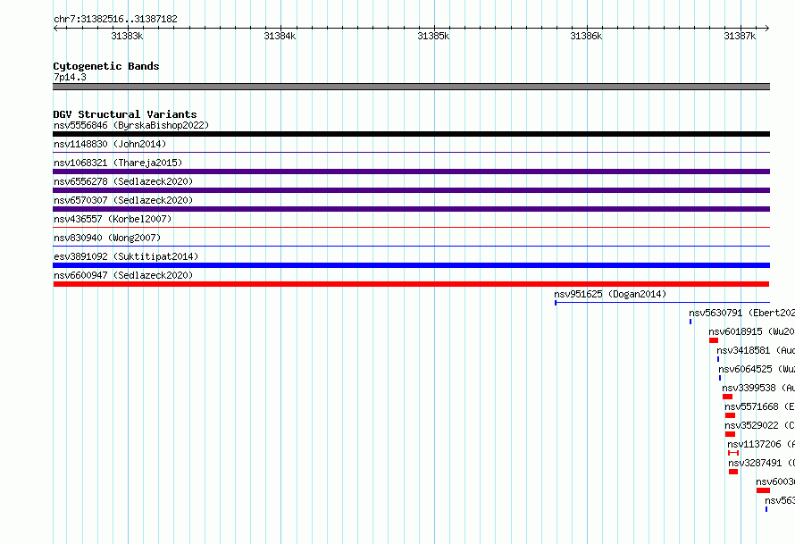Select the thick red nsv6600947 bar
Image resolution: width=795 pixels, height=544 pixels.
[x=411, y=284]
